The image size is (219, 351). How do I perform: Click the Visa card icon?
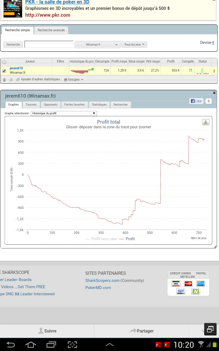[x=175, y=284]
